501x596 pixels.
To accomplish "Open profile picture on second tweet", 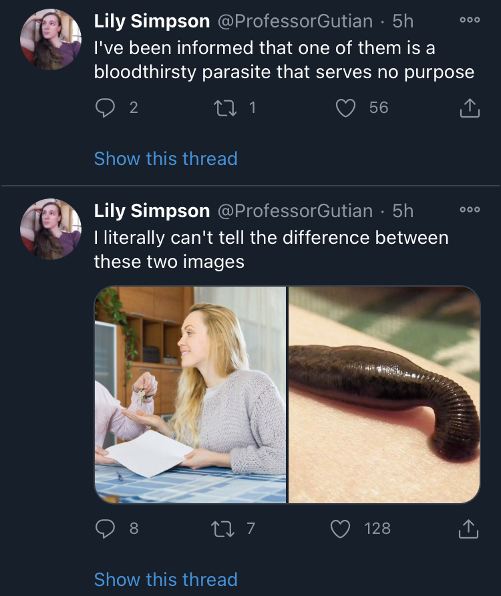I will click(x=51, y=229).
